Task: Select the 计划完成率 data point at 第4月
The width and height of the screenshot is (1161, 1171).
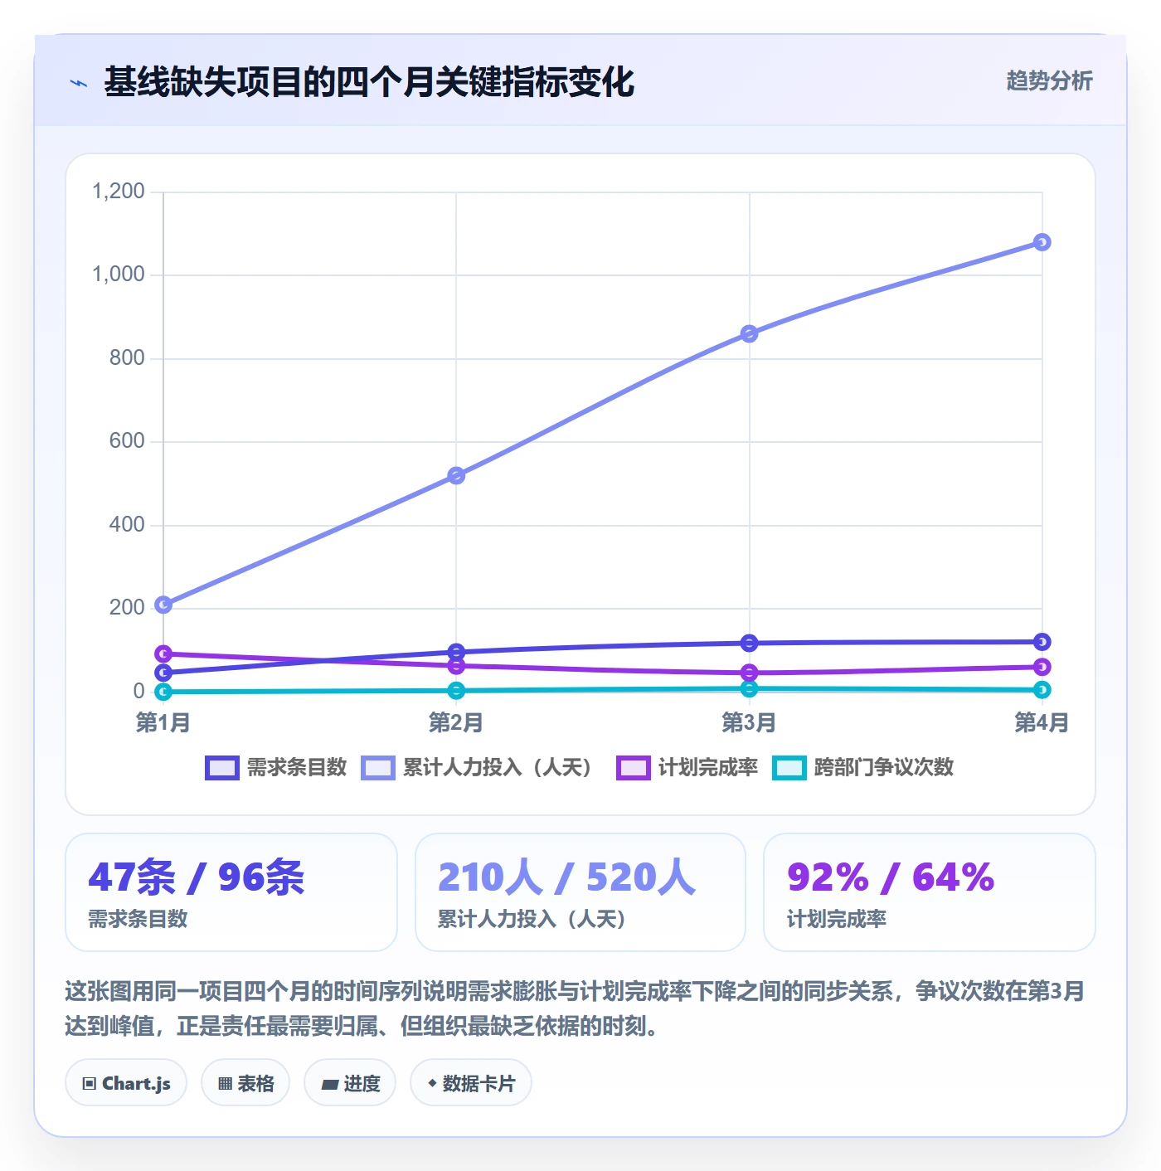Action: 1042,667
